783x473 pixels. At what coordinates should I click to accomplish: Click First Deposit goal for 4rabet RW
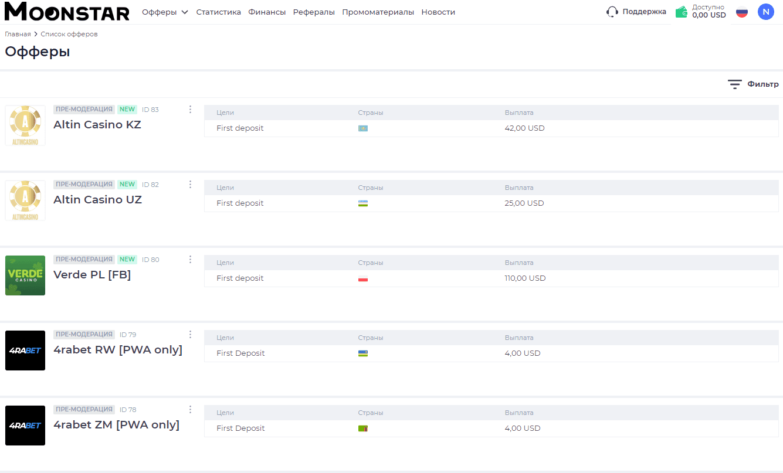point(240,353)
